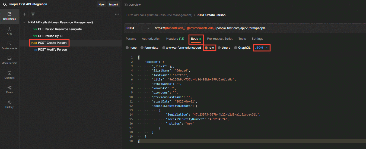Select the x-www-form-urlencoded radio option
The width and height of the screenshot is (366, 149).
click(164, 48)
